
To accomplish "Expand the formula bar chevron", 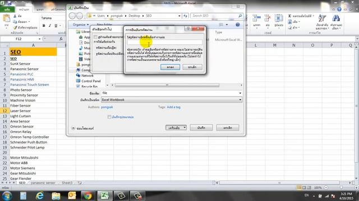I will pyautogui.click(x=357, y=39).
